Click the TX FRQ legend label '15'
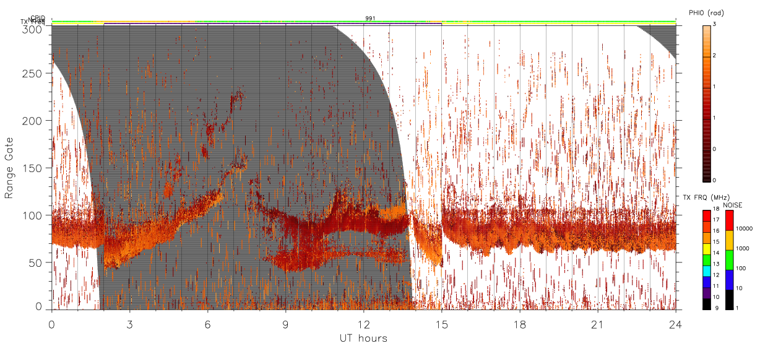Screen dimensions: 760x351 tap(716, 242)
